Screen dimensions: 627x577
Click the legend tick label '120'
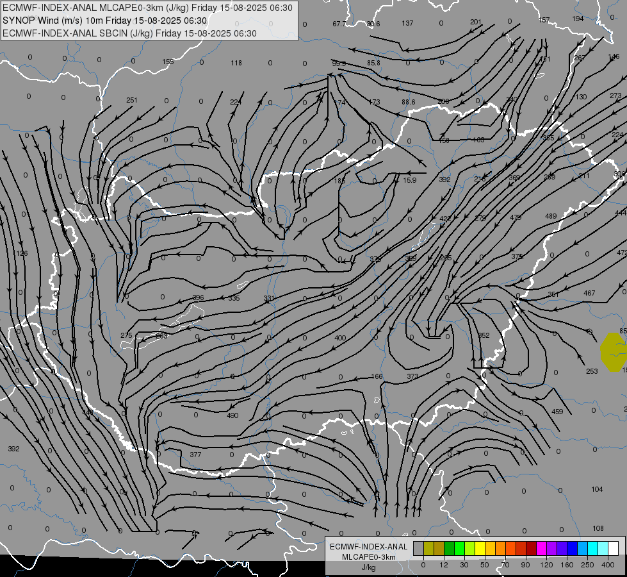[546, 565]
